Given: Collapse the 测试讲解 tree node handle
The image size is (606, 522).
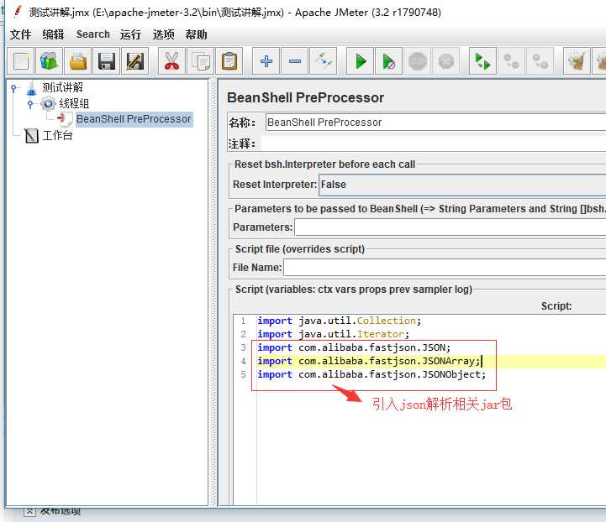Looking at the screenshot, I should pyautogui.click(x=14, y=88).
